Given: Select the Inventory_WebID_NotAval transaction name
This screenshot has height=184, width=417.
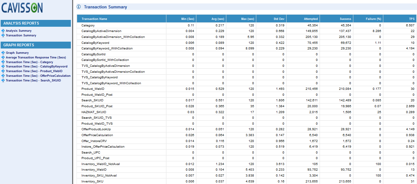Looking at the screenshot, I should pyautogui.click(x=100, y=164).
